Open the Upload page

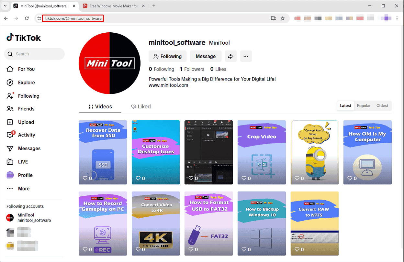20,122
